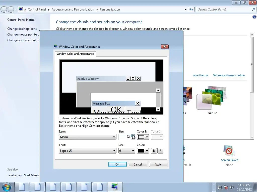Open the Personalization taskbar icon
Viewport: 257px width, 192px height.
[115, 187]
